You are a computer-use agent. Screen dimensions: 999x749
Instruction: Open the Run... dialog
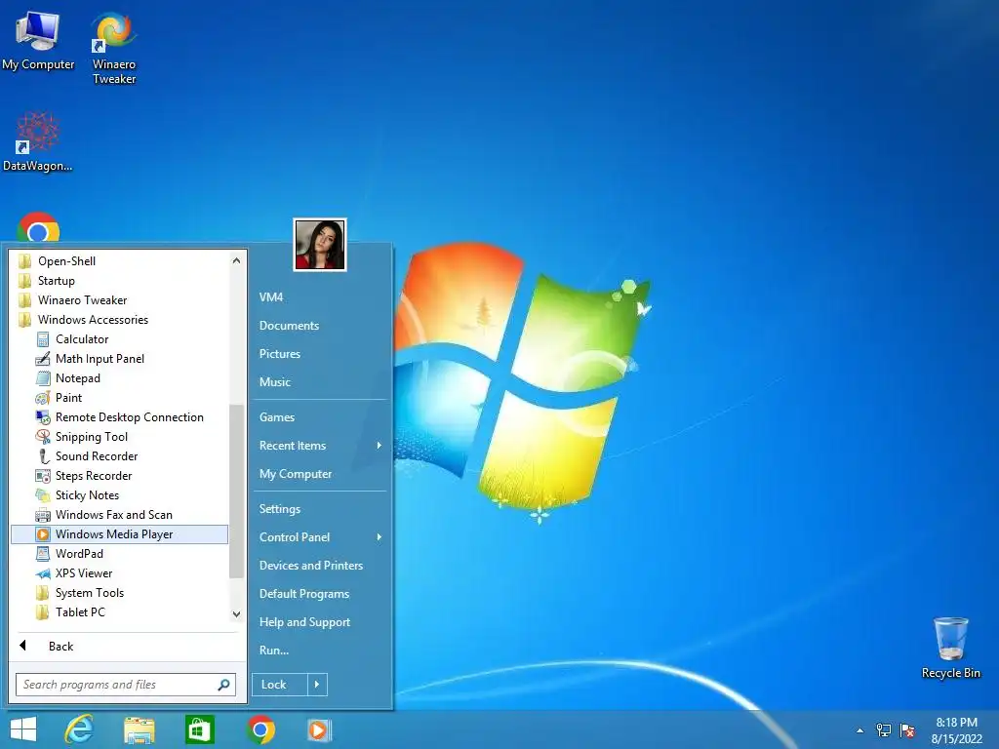[x=320, y=650]
